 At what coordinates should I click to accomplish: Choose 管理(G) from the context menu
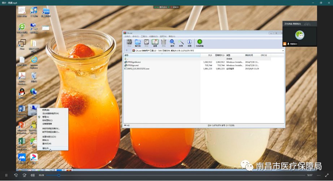click(46, 117)
